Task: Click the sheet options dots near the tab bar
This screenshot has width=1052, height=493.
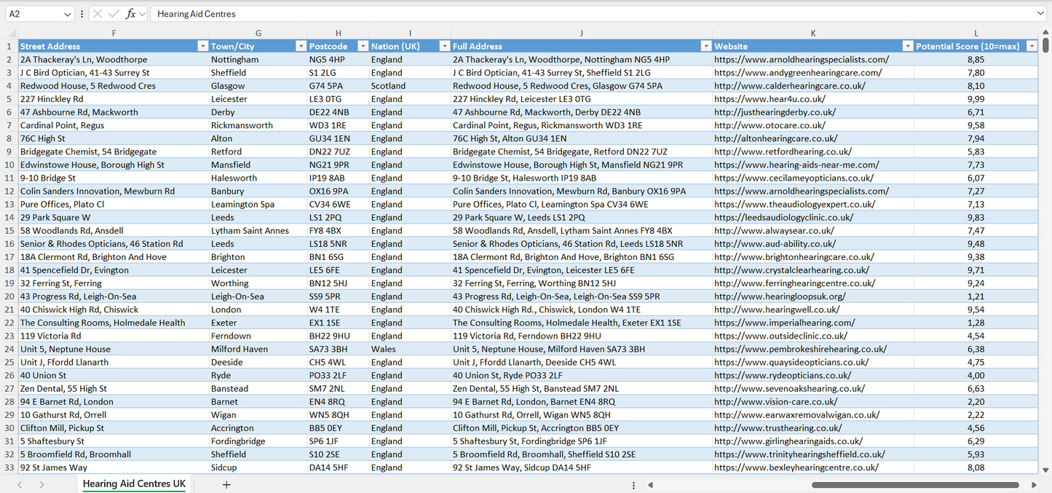Action: (x=633, y=484)
